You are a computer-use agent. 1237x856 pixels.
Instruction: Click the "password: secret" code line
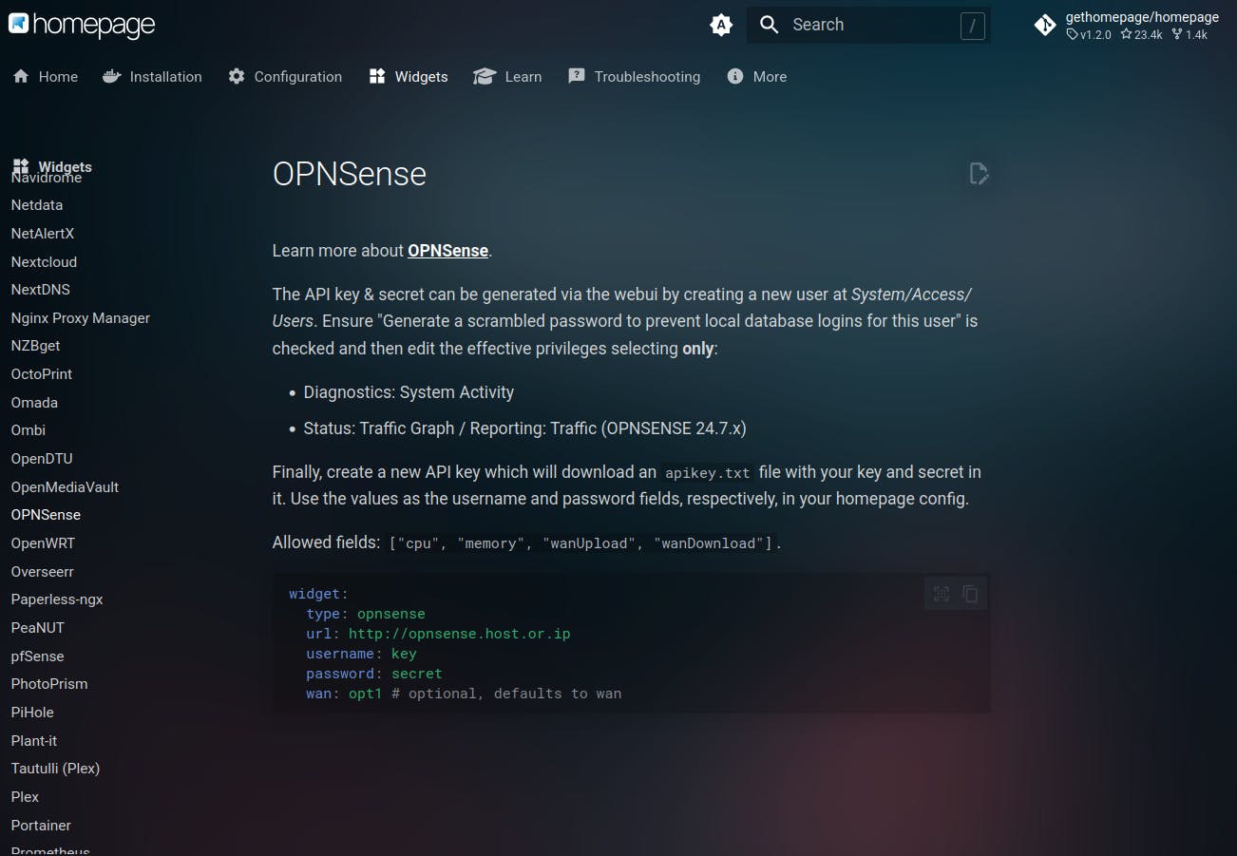(x=374, y=674)
